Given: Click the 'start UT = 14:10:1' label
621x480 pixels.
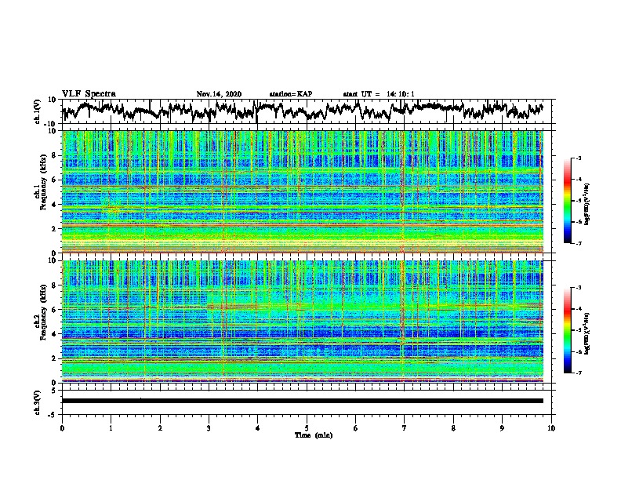Looking at the screenshot, I should coord(379,94).
